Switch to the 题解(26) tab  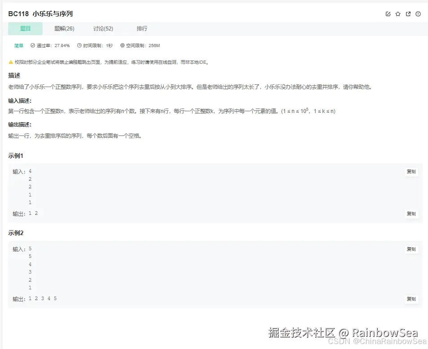(x=64, y=28)
